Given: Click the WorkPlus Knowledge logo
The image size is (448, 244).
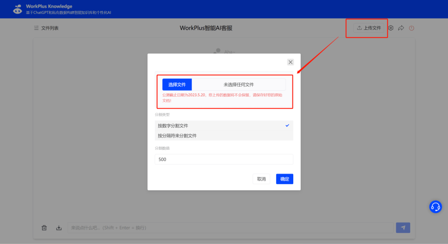Looking at the screenshot, I should (x=17, y=9).
